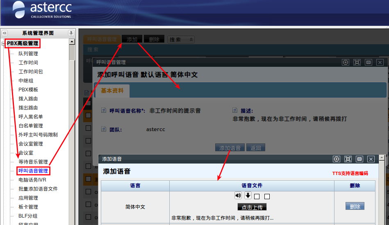The width and height of the screenshot is (389, 225).
Task: Collapse the PBX高级管理 tree node
Action: [x=3, y=43]
